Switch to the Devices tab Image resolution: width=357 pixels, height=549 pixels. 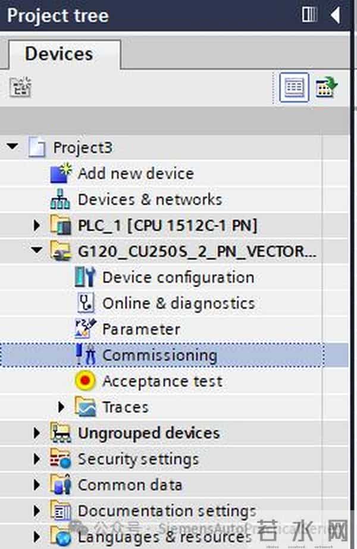click(x=58, y=54)
